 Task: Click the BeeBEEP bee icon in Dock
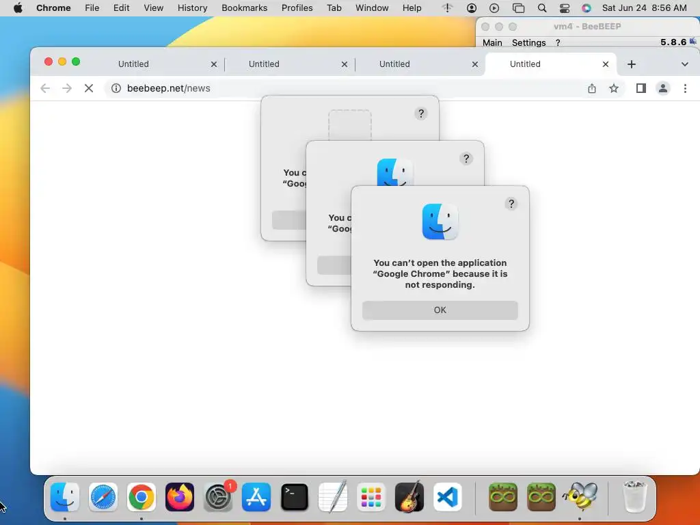tap(580, 497)
